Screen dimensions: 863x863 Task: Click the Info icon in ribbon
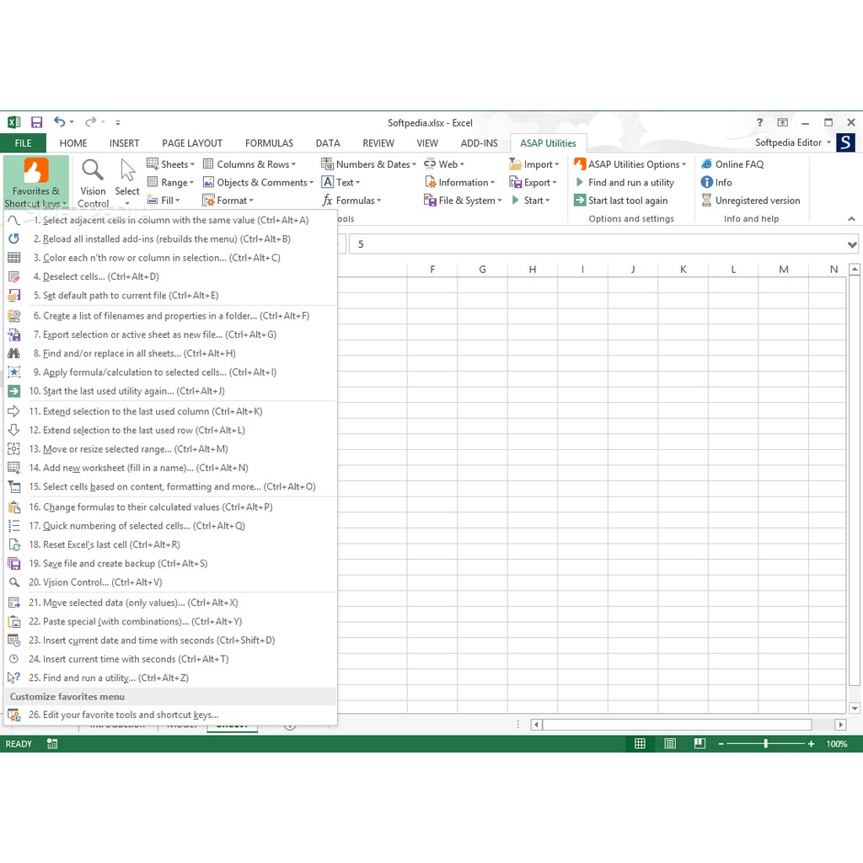707,182
